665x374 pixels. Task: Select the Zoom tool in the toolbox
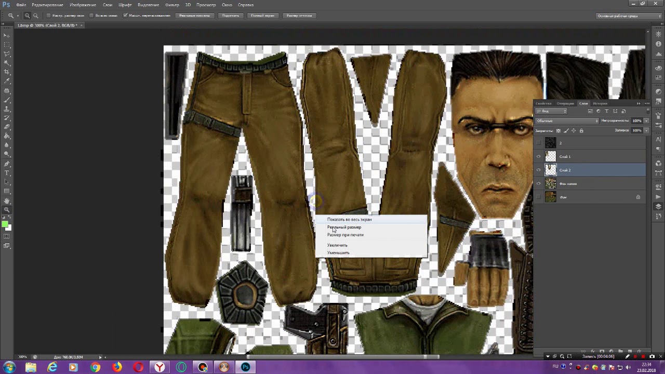point(7,210)
